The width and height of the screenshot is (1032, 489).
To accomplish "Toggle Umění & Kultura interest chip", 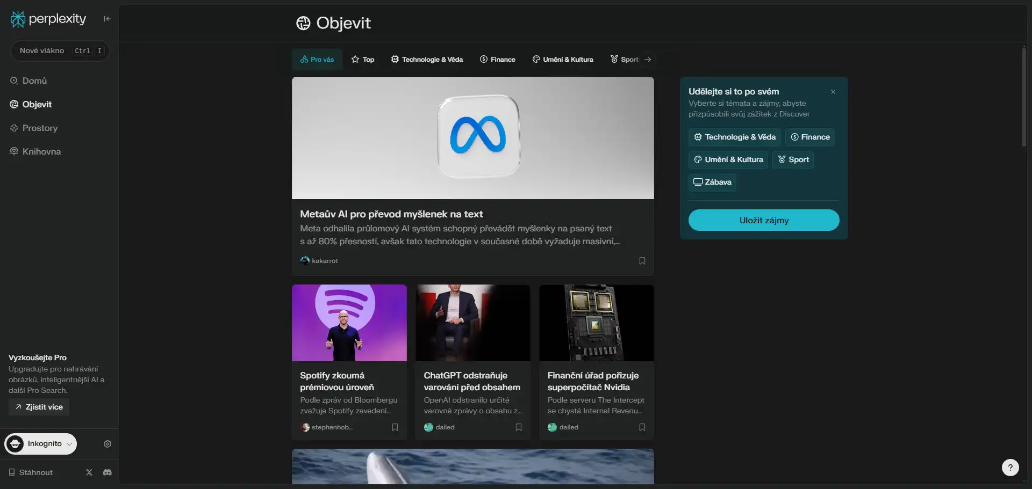I will click(728, 159).
